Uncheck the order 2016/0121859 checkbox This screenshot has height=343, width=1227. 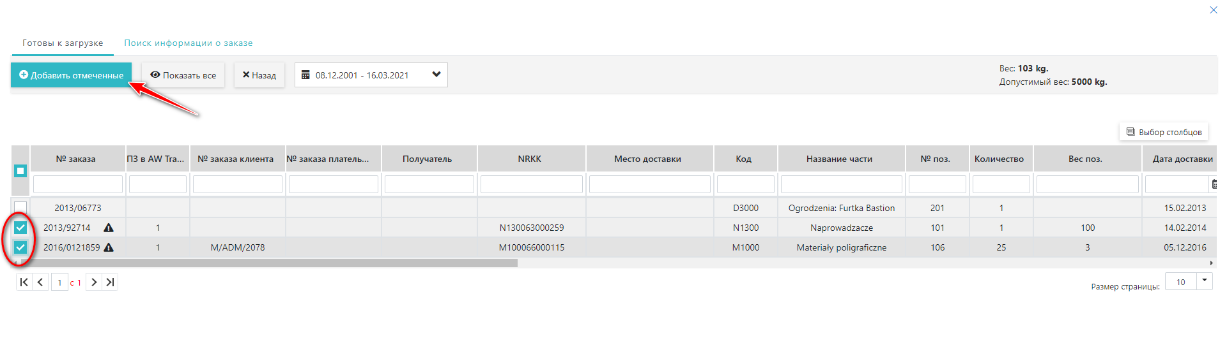click(20, 247)
